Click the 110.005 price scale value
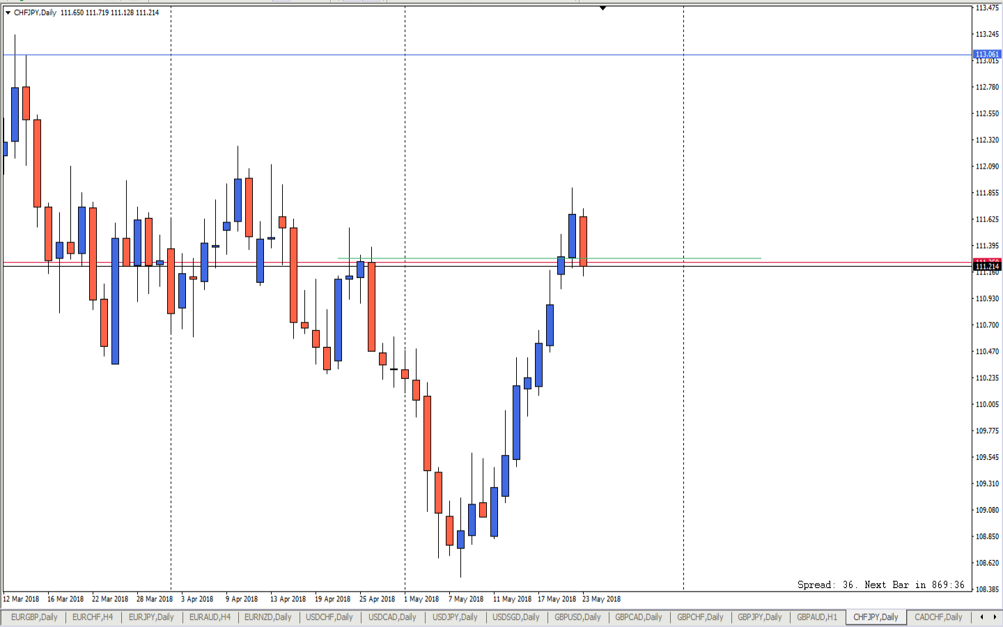The height and width of the screenshot is (627, 1003). 987,404
